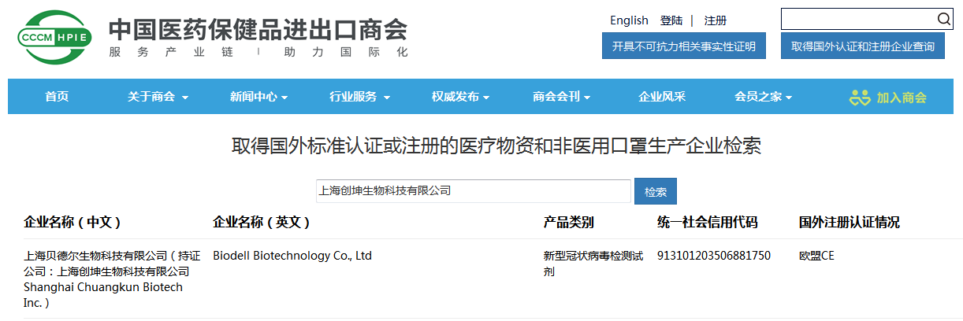Viewport: 963px width, 321px height.
Task: Click the magnifier search icon
Action: (x=943, y=20)
